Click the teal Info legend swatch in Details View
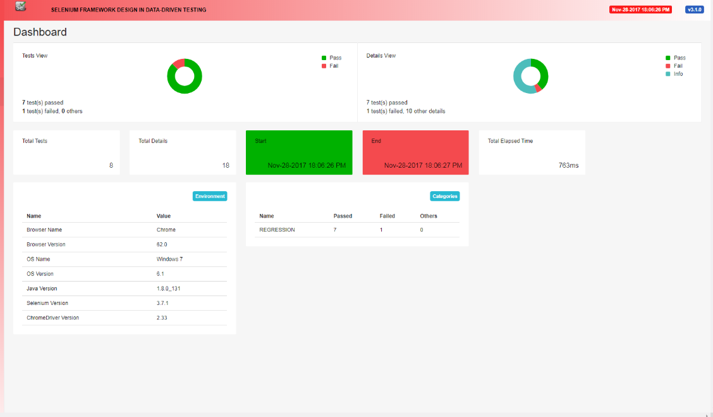 pos(668,74)
